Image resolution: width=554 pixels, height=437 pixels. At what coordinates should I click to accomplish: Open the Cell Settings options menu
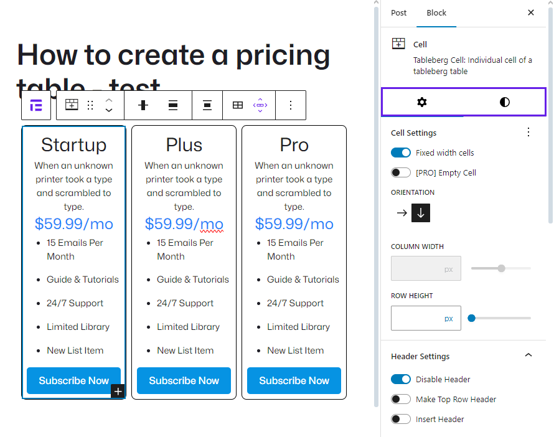click(x=528, y=132)
